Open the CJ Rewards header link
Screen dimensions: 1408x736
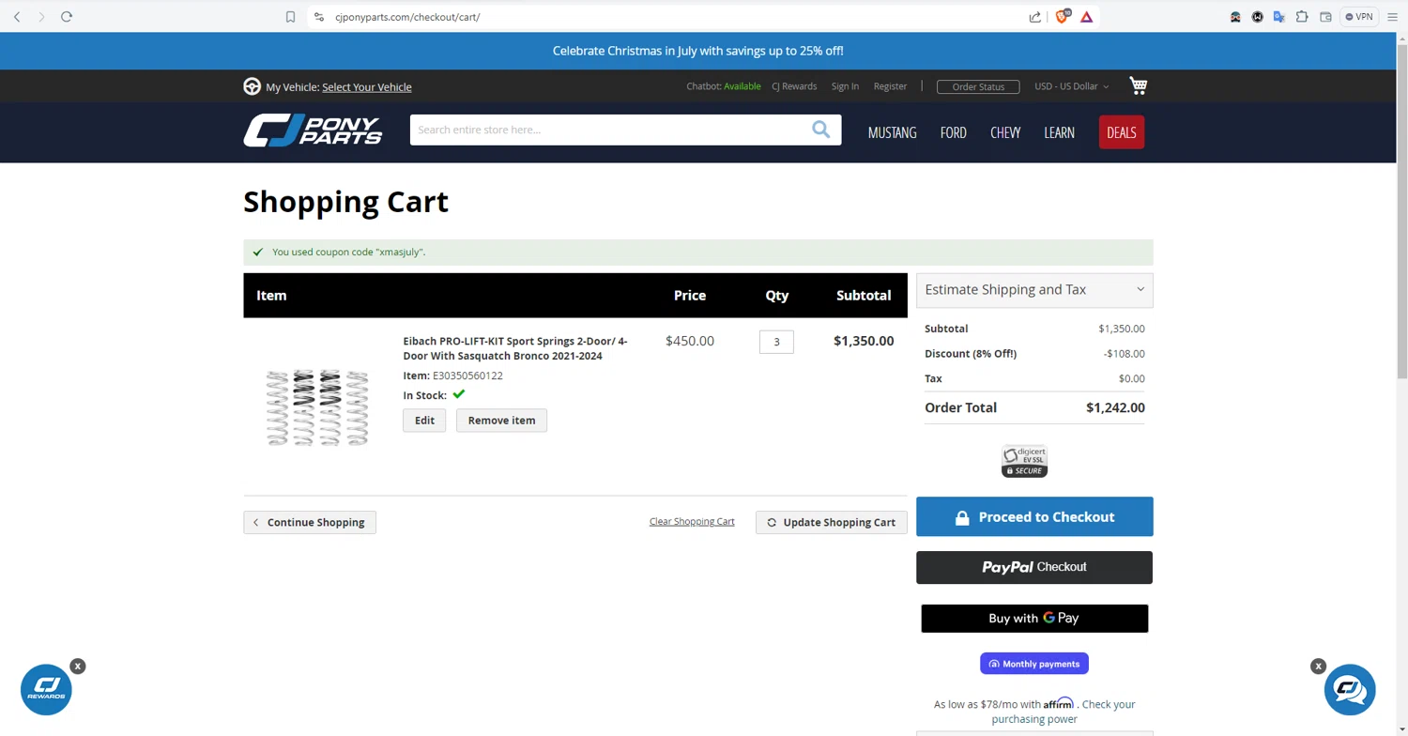[794, 86]
